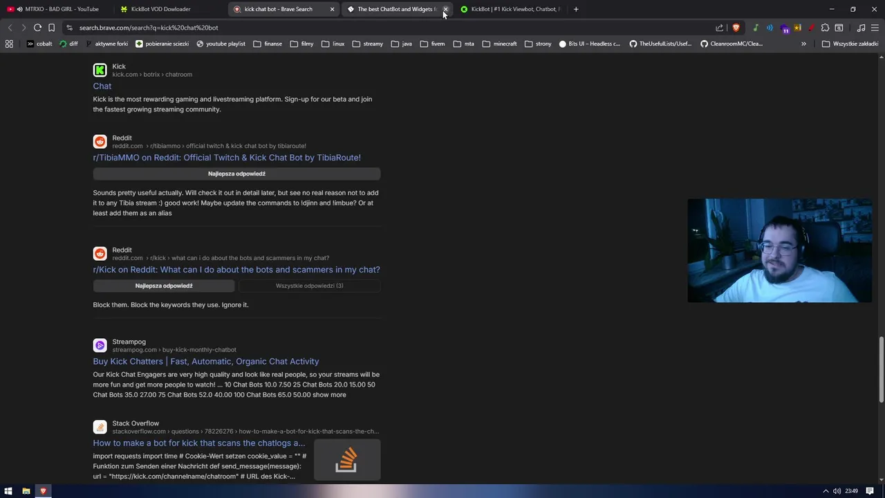885x498 pixels.
Task: Show Wszystkie odpowiedzi (3) answers
Action: click(x=309, y=286)
